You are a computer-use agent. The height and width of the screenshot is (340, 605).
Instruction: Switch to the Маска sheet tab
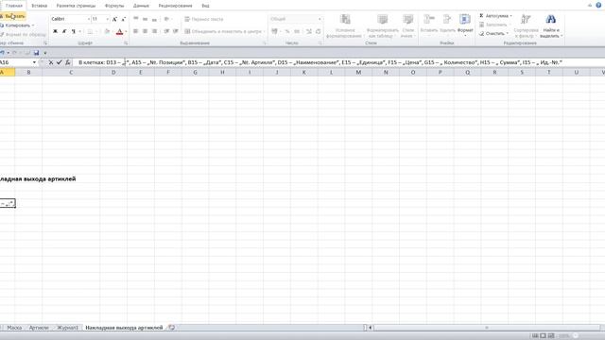click(x=14, y=328)
